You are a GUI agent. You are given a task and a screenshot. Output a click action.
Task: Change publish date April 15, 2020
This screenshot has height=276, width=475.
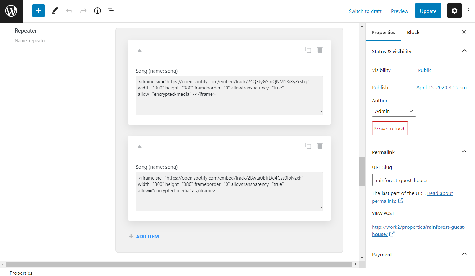coord(441,87)
